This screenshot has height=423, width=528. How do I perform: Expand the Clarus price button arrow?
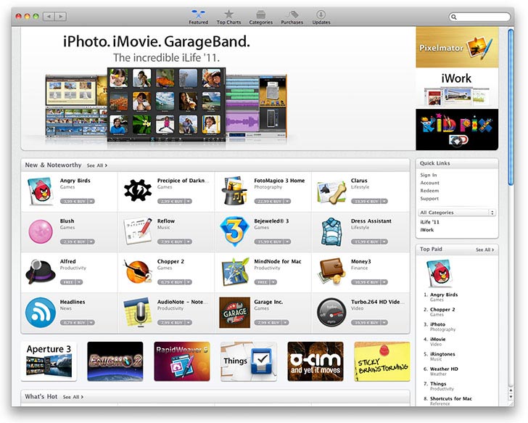coord(384,202)
